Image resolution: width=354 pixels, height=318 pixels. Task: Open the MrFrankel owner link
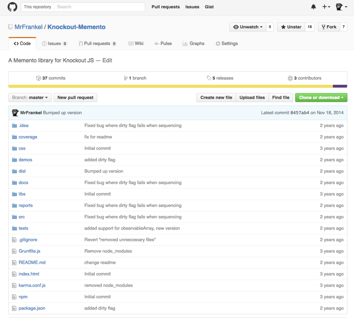point(29,27)
